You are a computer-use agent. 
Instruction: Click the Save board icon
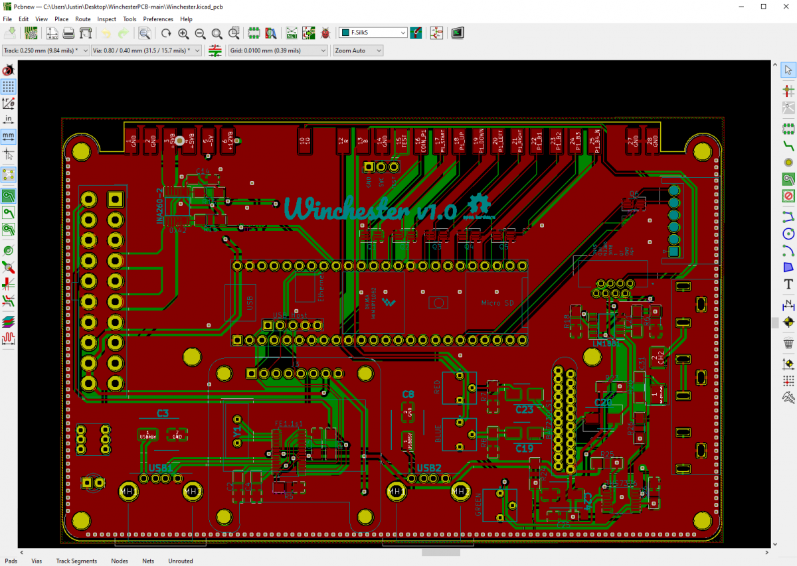tap(9, 33)
